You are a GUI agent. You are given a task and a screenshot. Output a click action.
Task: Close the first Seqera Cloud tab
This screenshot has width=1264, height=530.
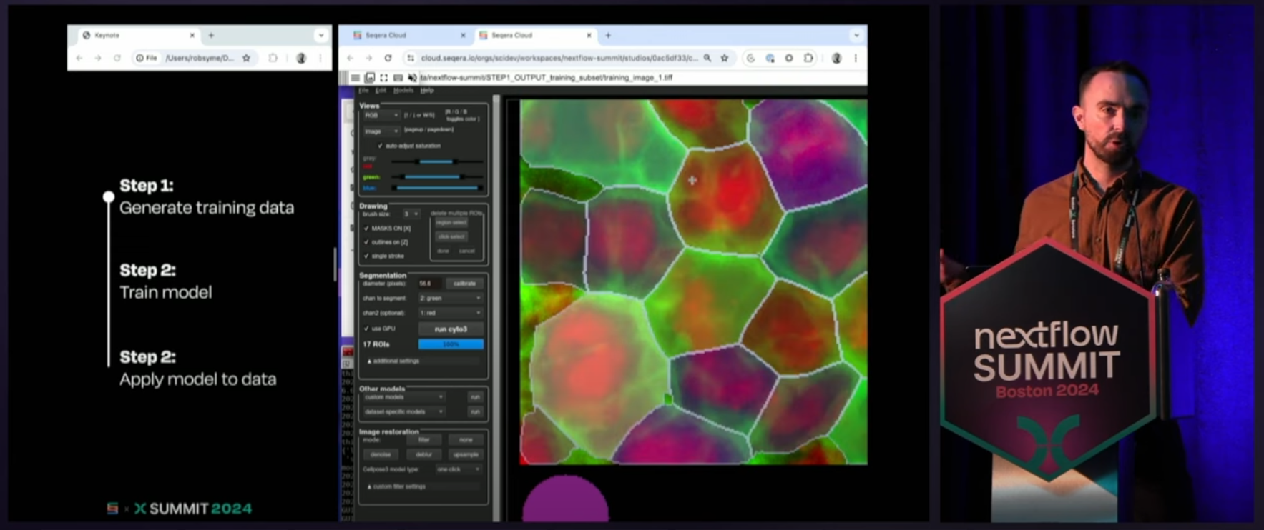[463, 35]
